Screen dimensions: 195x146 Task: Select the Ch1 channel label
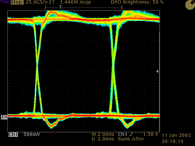click(x=13, y=134)
